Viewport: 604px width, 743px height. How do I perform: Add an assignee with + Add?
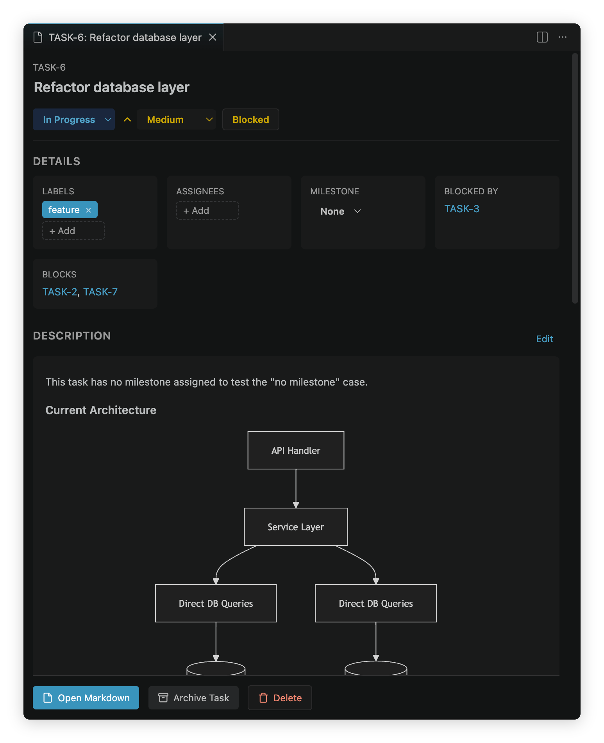(x=207, y=210)
